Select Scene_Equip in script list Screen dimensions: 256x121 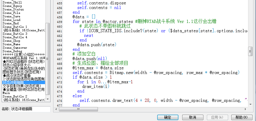pyautogui.click(x=12, y=6)
